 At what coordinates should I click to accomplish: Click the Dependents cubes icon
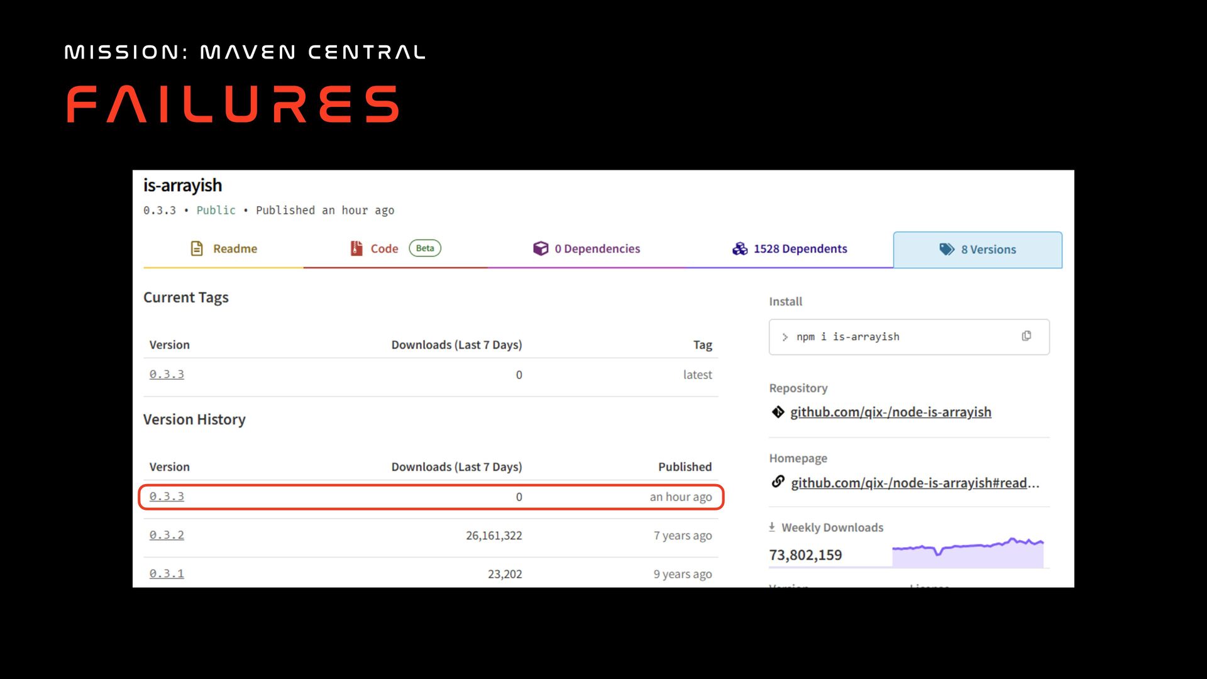740,249
